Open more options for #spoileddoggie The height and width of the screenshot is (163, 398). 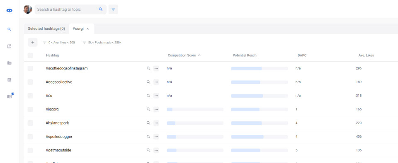click(156, 137)
